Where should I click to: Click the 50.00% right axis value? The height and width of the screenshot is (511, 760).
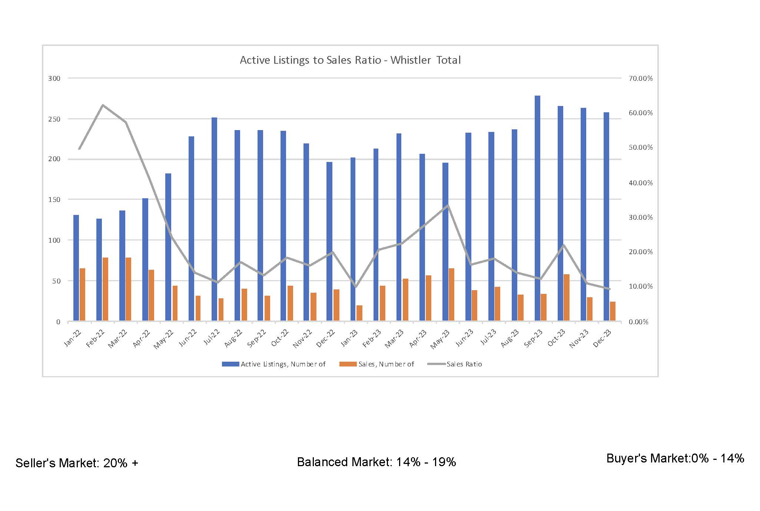click(641, 147)
